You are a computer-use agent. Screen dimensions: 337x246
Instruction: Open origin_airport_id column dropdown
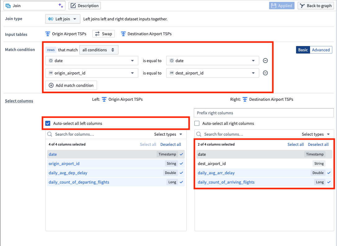click(x=92, y=73)
